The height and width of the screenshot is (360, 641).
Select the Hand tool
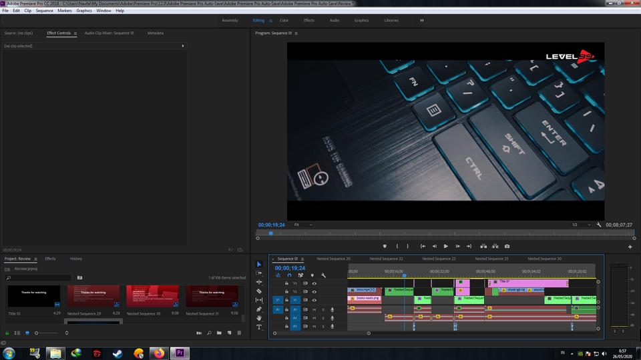259,318
